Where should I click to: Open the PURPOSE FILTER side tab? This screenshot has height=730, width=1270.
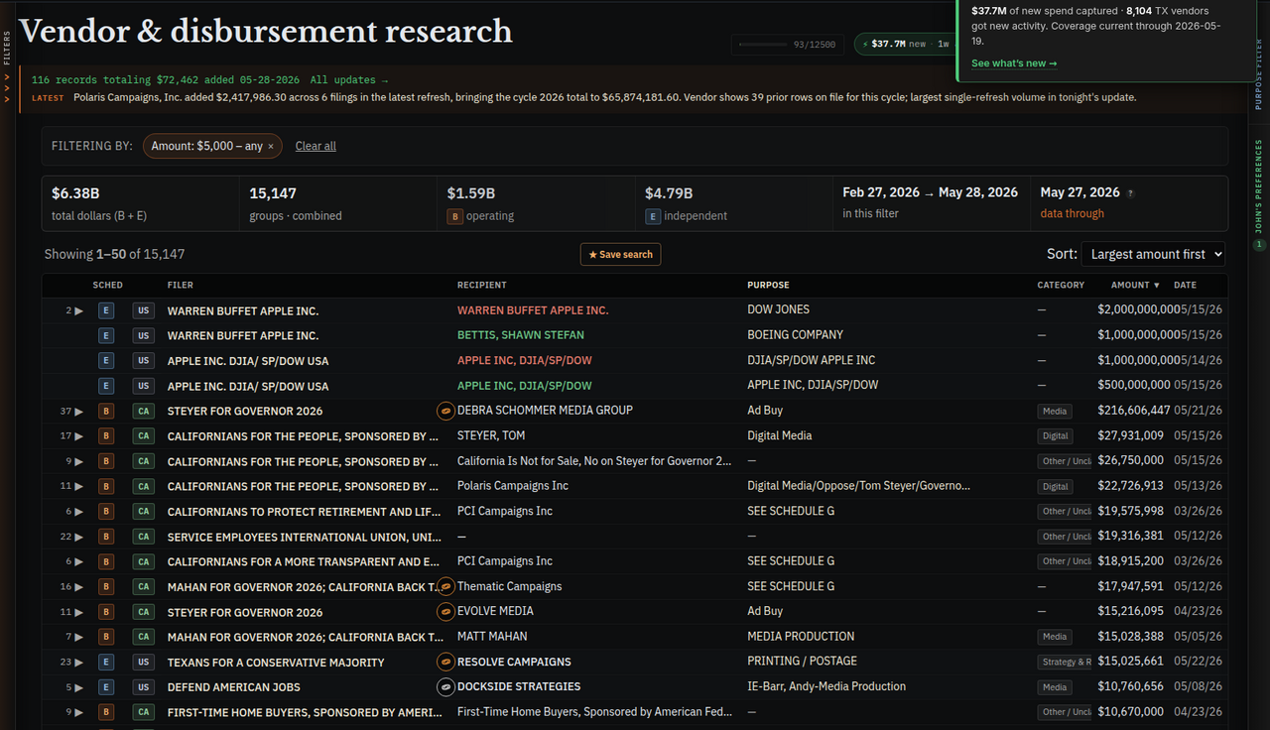point(1260,75)
